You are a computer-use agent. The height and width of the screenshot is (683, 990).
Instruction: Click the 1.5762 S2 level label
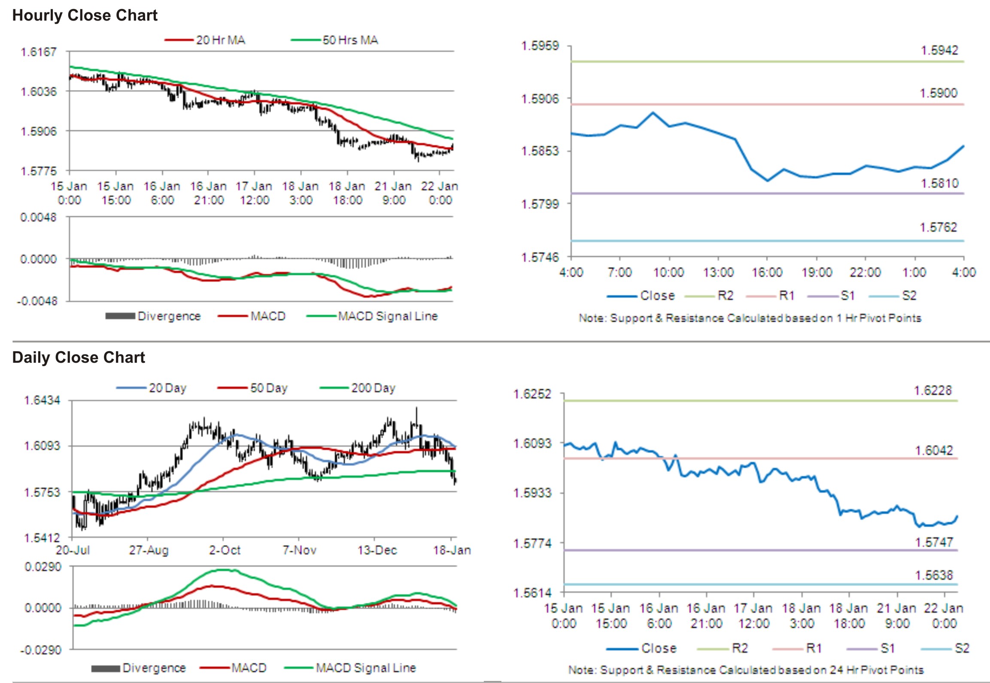[x=938, y=227]
